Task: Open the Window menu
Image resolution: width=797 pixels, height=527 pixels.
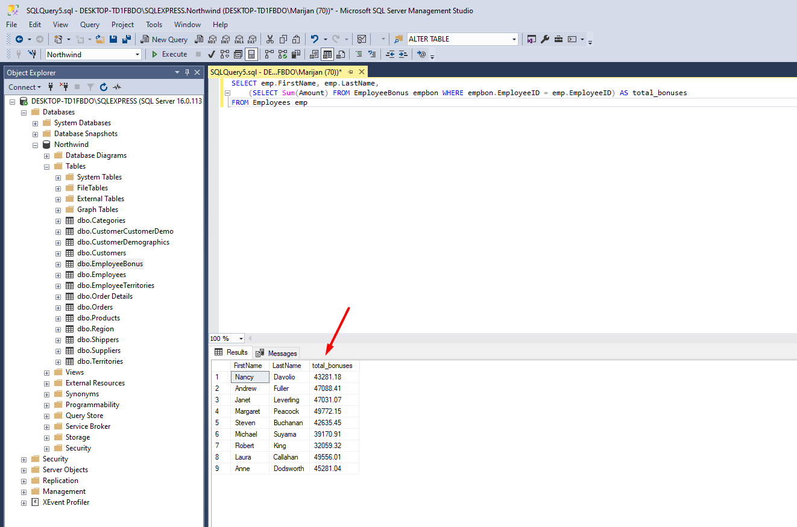Action: pyautogui.click(x=187, y=25)
